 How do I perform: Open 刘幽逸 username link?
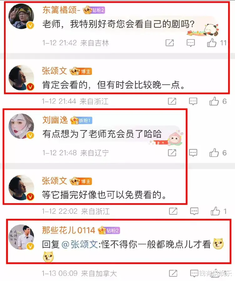(55, 120)
